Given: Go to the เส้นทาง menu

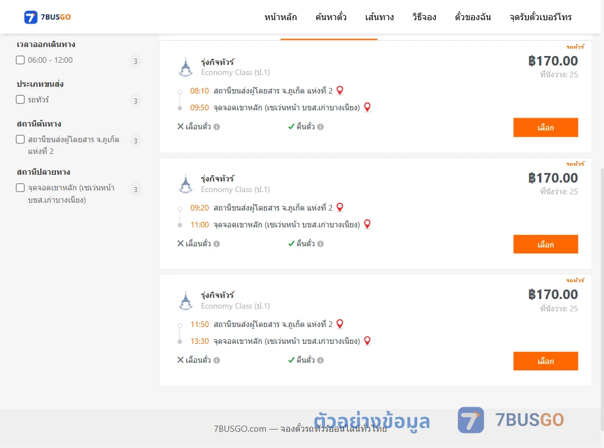Looking at the screenshot, I should 379,17.
